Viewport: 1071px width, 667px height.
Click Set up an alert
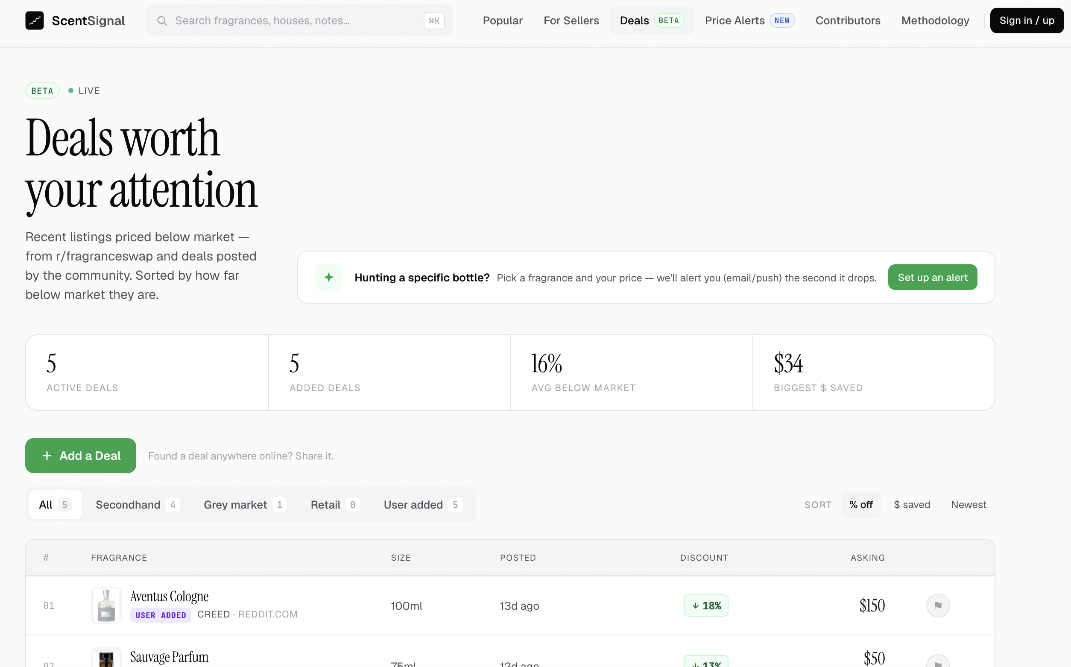pyautogui.click(x=933, y=277)
